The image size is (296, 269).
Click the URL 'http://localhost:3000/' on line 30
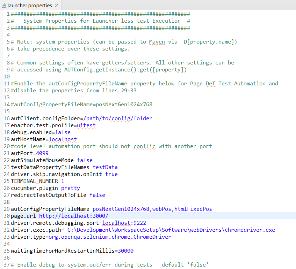coord(74,216)
